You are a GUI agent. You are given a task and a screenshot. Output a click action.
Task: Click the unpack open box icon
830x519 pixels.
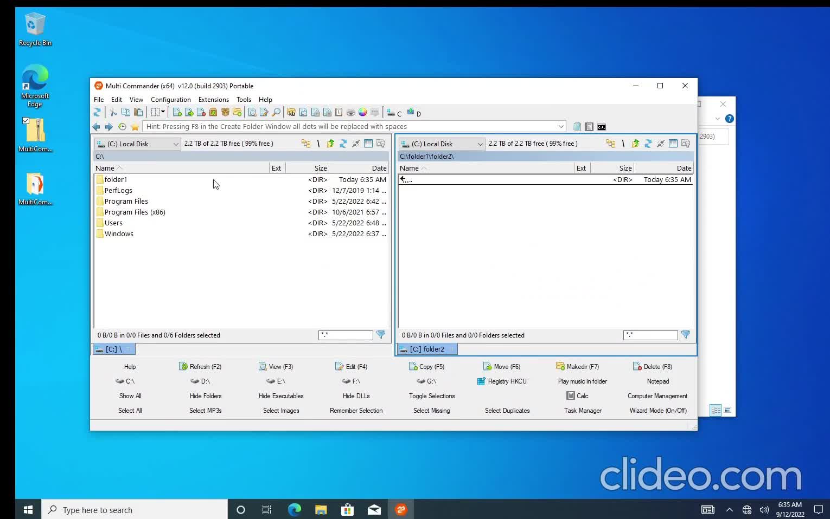[x=225, y=112]
